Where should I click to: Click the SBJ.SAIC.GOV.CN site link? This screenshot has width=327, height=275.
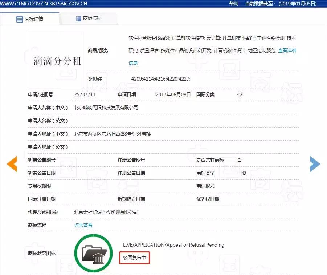coord(69,4)
